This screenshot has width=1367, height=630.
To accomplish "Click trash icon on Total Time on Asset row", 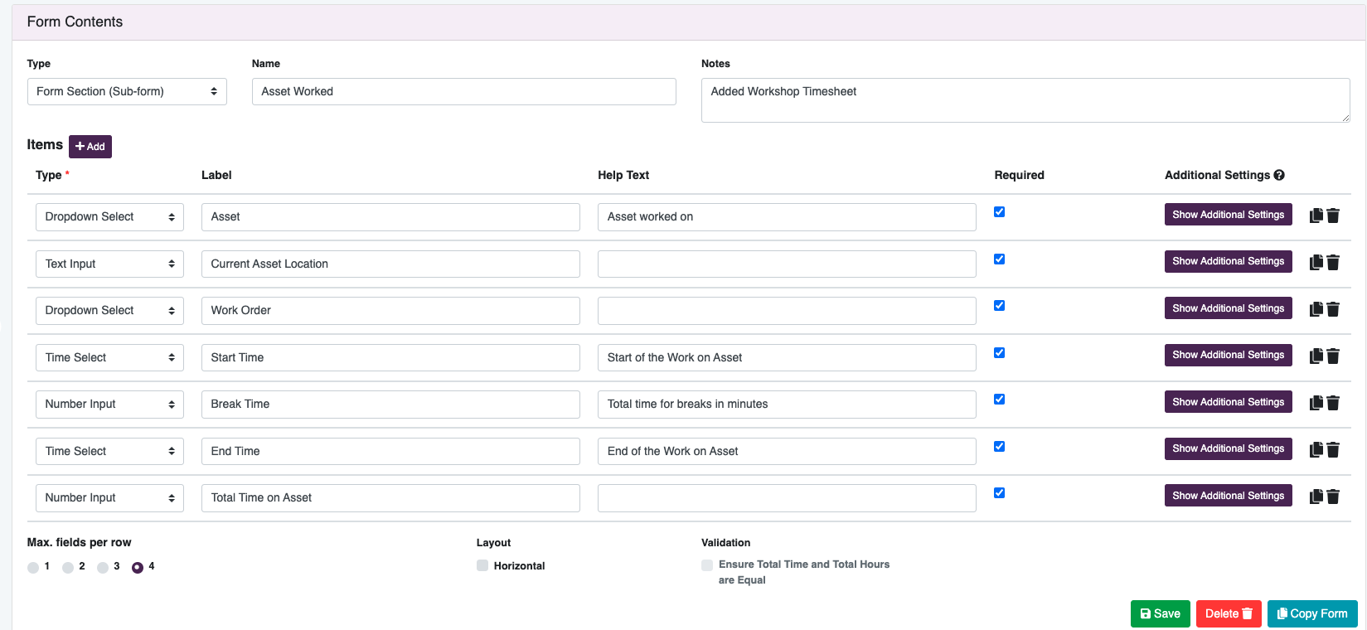I will point(1333,497).
